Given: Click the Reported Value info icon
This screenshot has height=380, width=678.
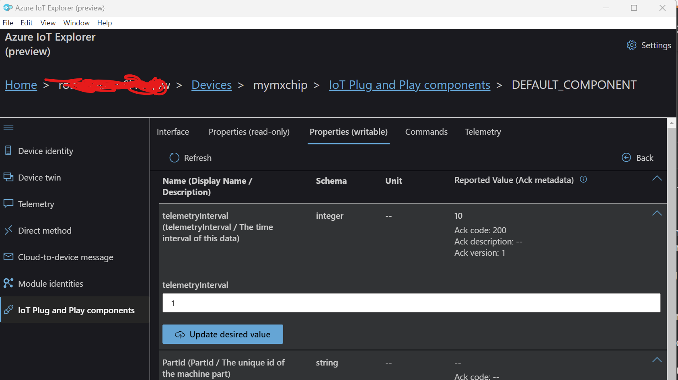Looking at the screenshot, I should click(583, 179).
